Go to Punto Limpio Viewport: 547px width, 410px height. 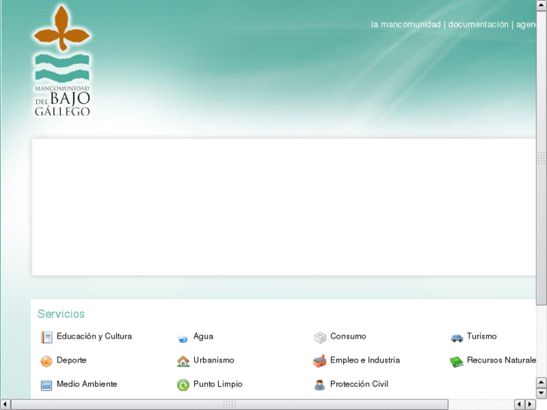[x=217, y=384]
